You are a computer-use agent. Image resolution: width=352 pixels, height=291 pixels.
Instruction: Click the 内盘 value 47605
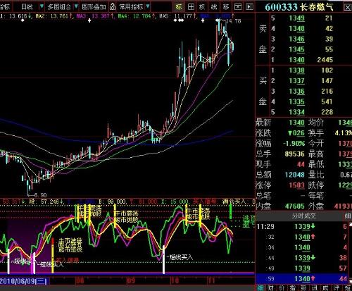tap(295, 206)
